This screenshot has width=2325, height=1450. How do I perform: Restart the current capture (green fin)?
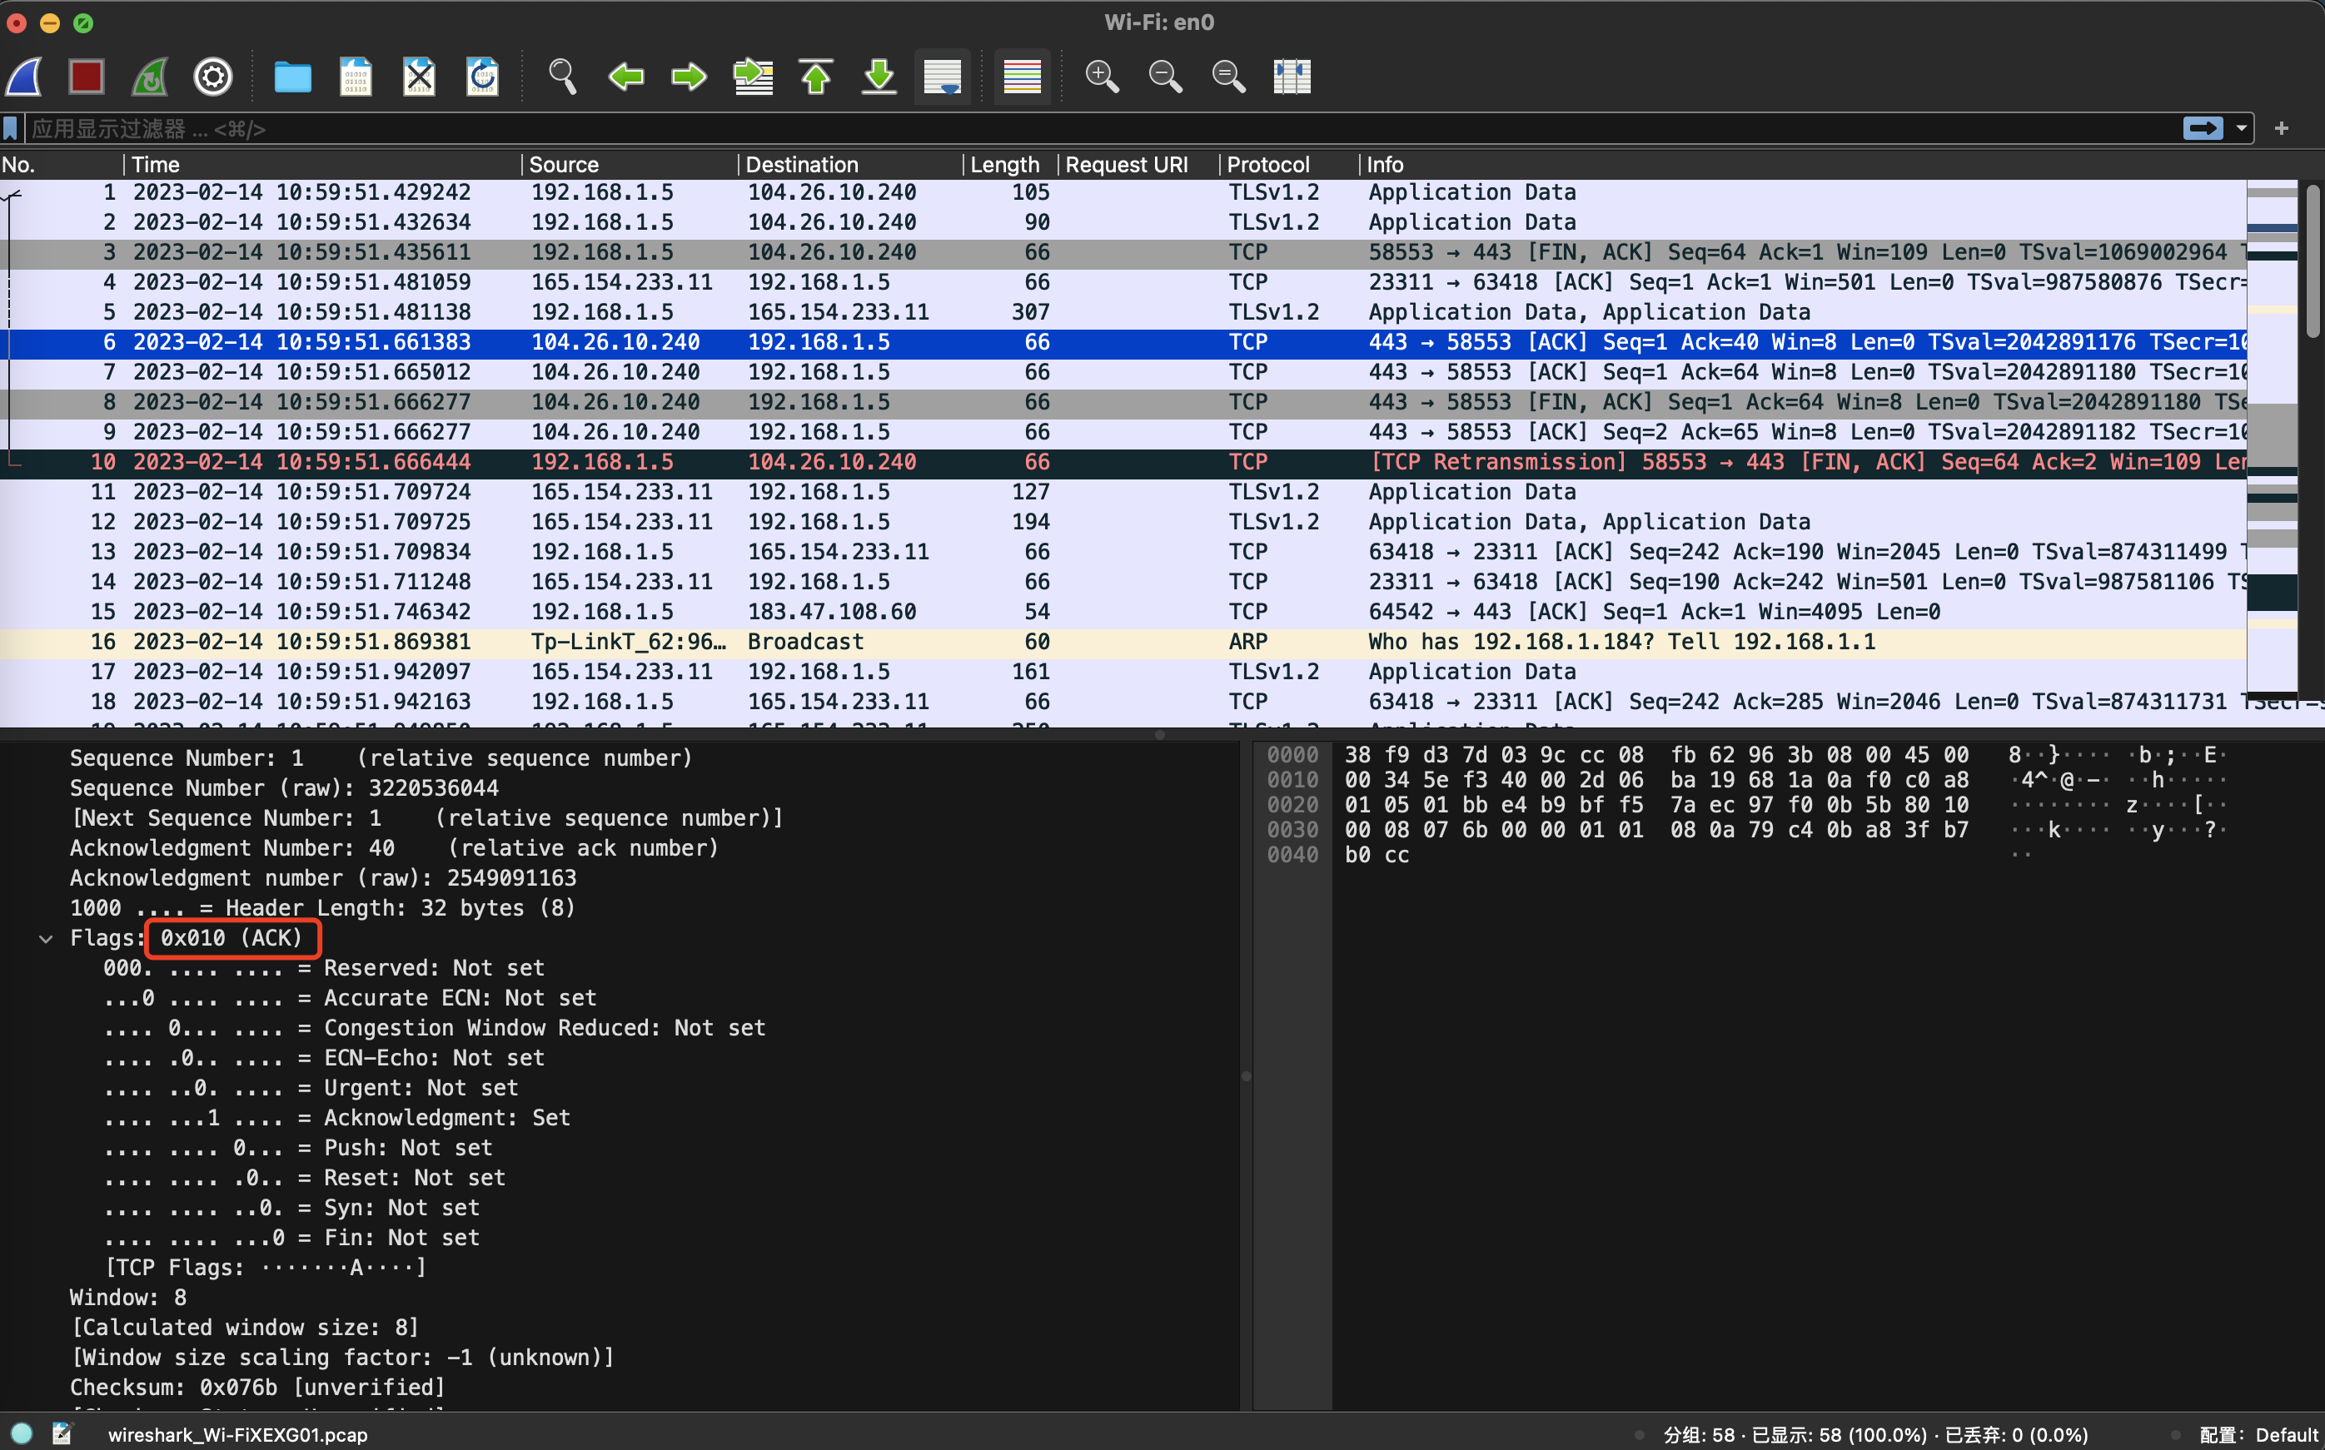[150, 77]
